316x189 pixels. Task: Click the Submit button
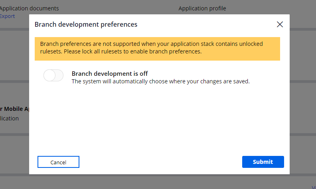point(263,162)
